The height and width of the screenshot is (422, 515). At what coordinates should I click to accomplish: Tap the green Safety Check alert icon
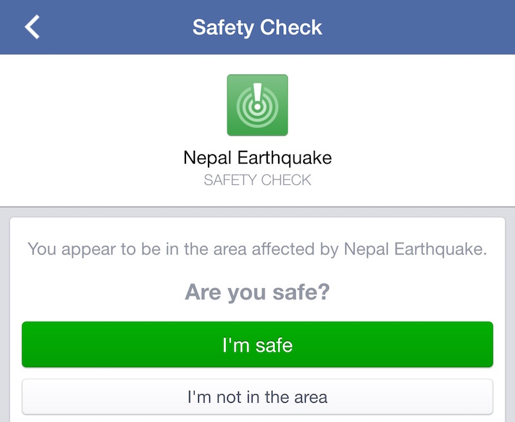(x=257, y=105)
